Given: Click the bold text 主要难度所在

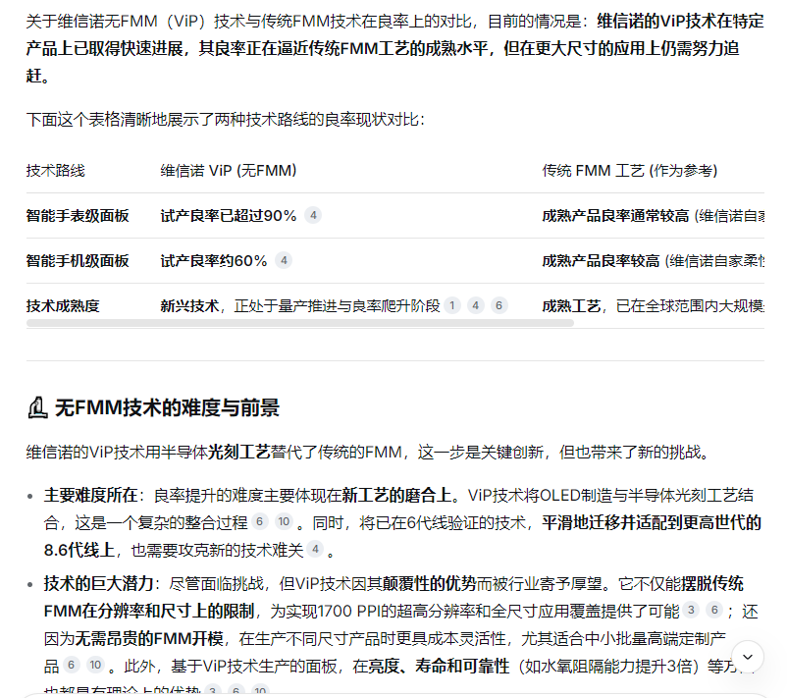Looking at the screenshot, I should pyautogui.click(x=91, y=495).
